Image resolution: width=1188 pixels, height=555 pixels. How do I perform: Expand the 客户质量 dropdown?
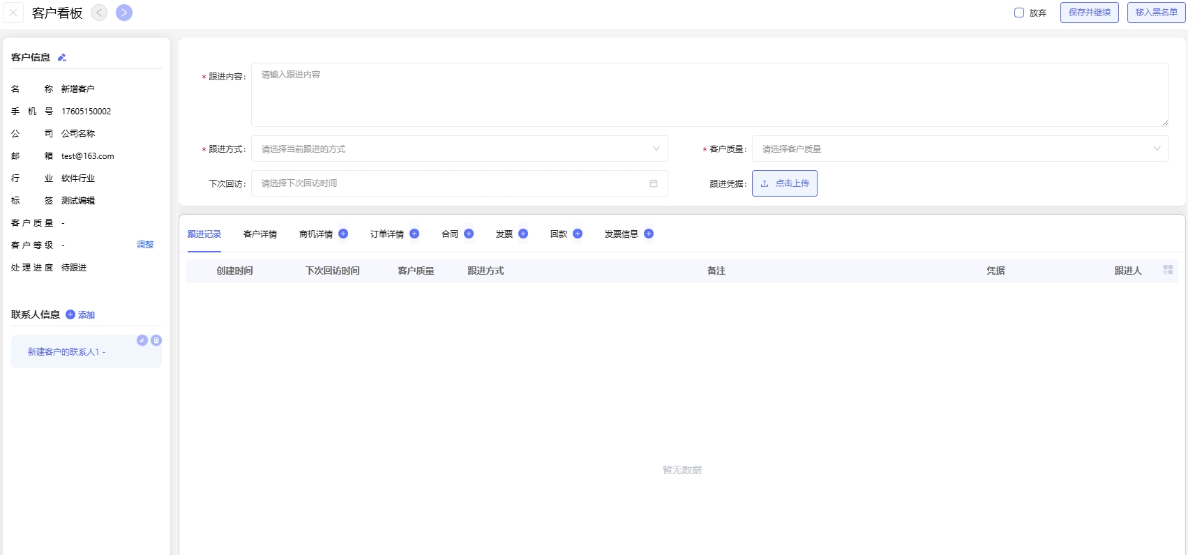point(960,149)
